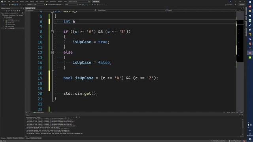Switch to the Output tab
The width and height of the screenshot is (253, 142).
[x=28, y=138]
